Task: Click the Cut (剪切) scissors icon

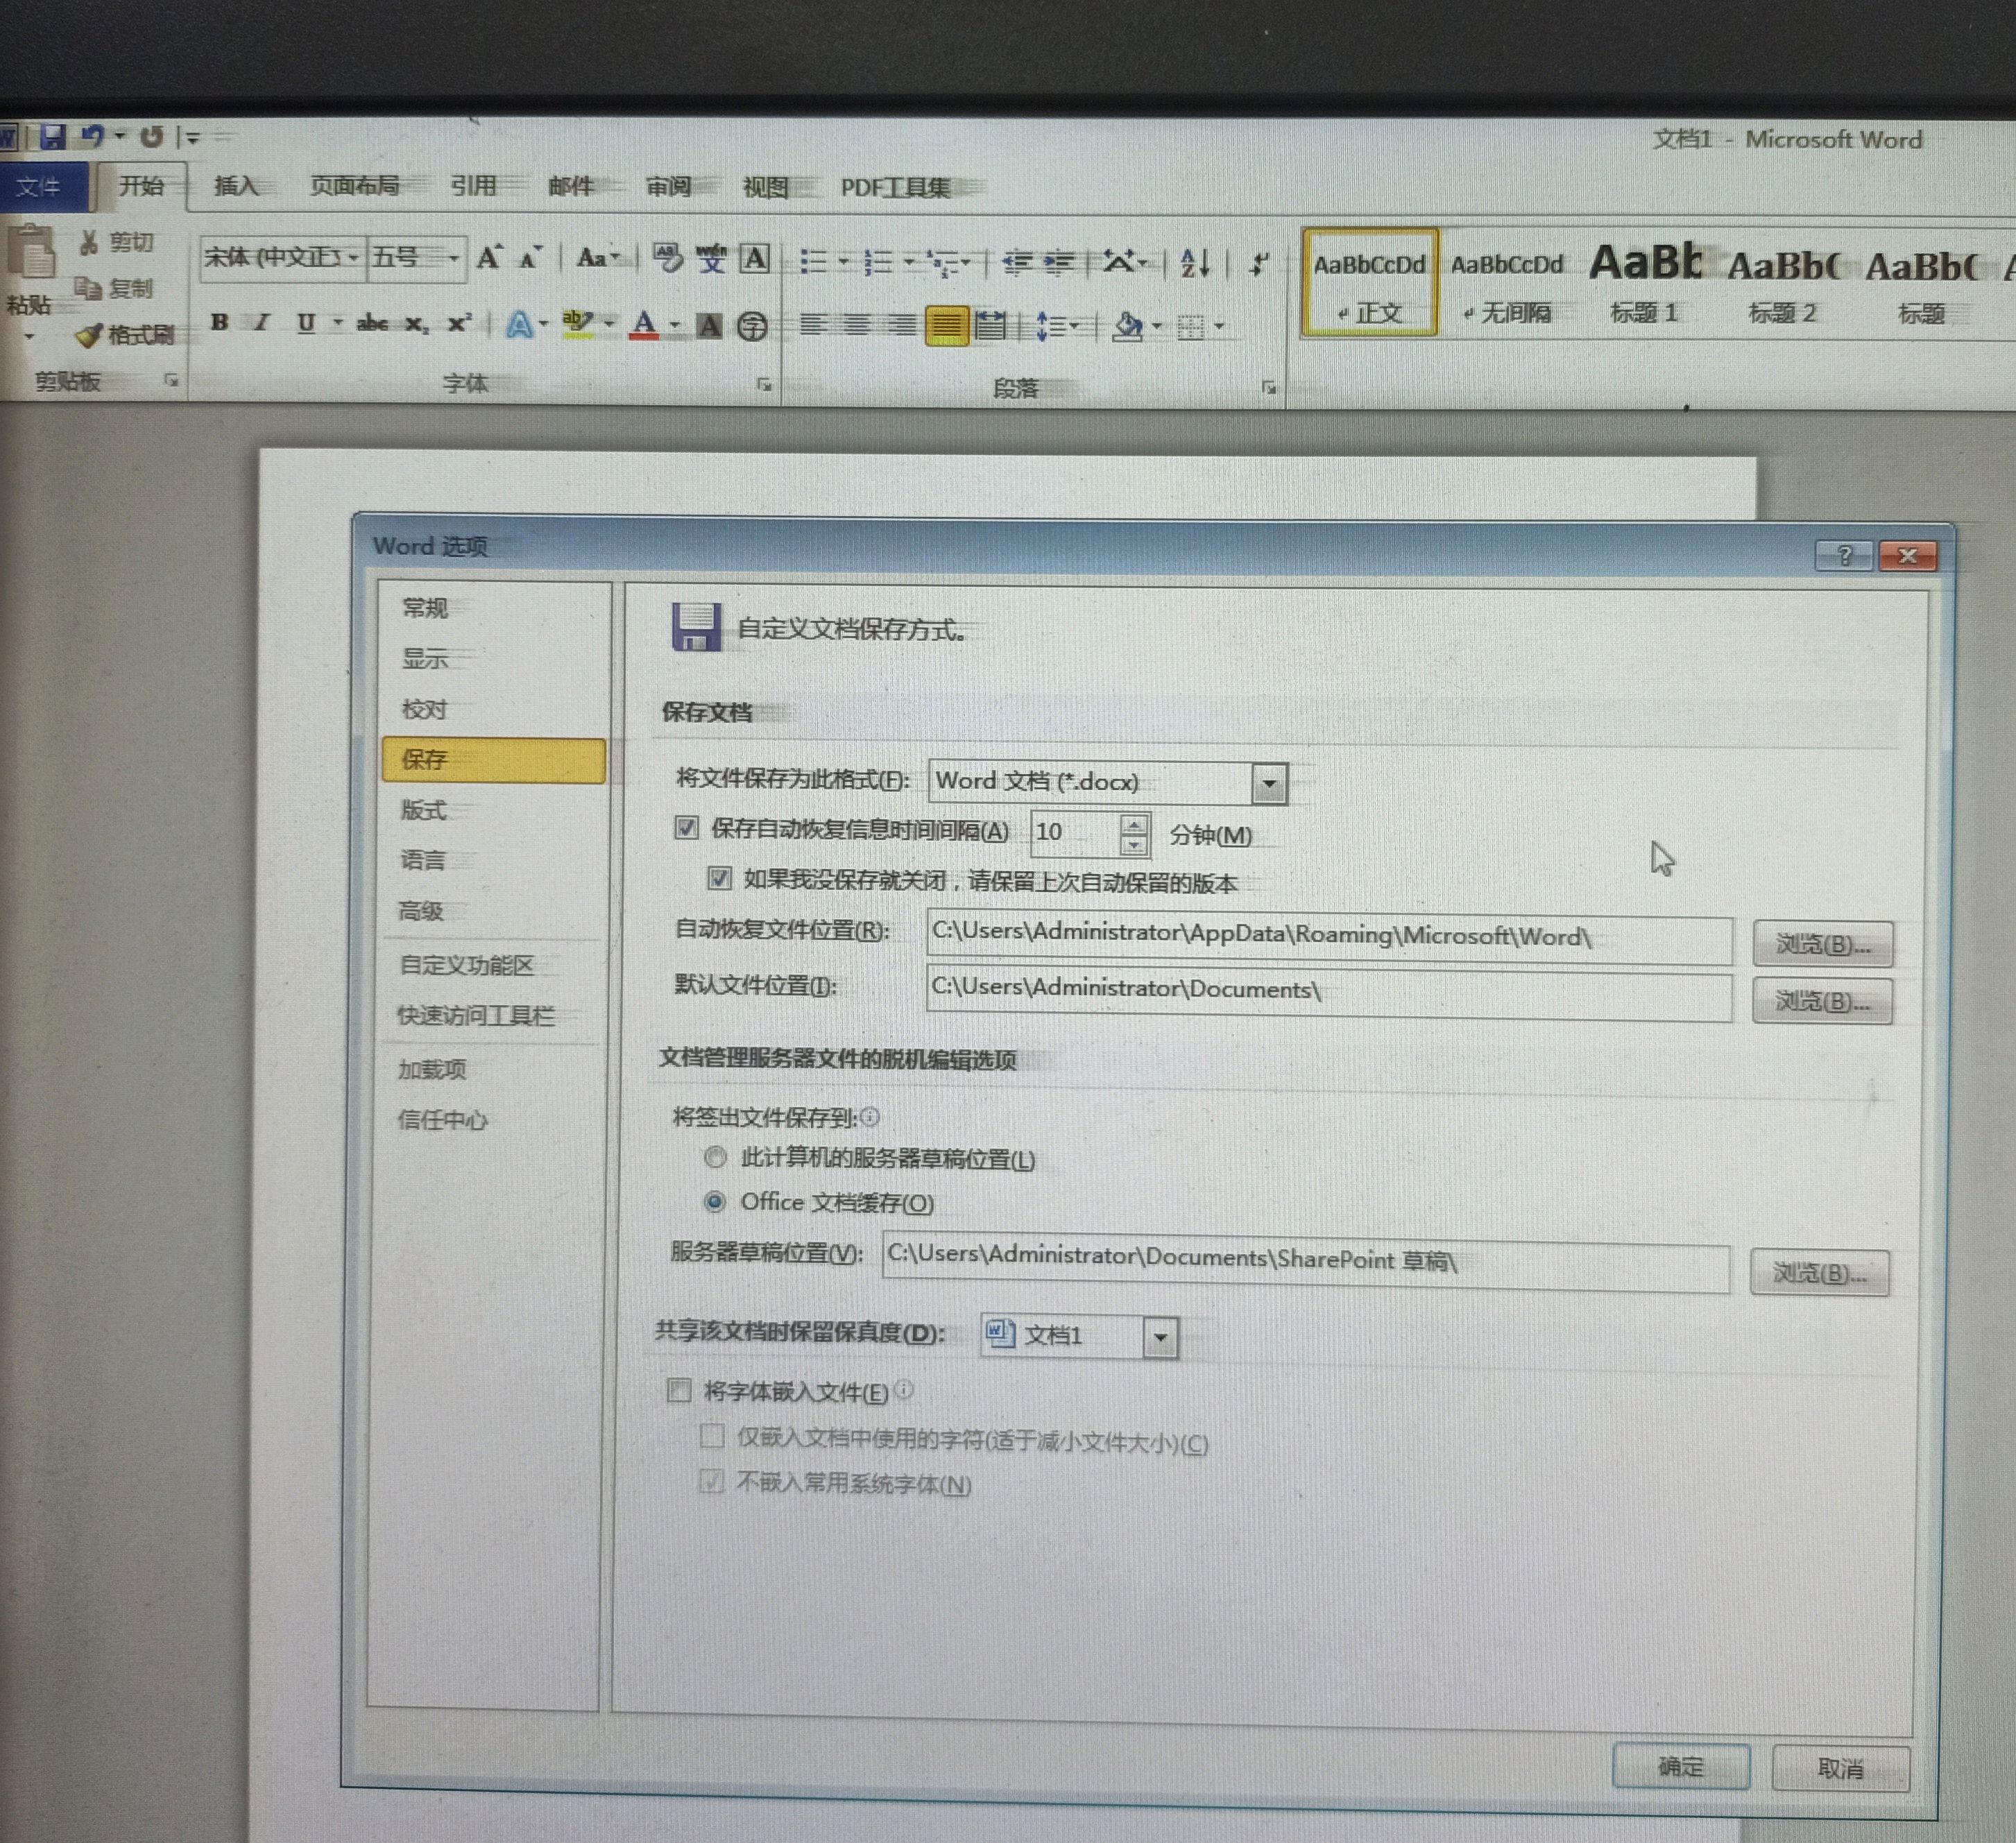Action: [x=90, y=242]
